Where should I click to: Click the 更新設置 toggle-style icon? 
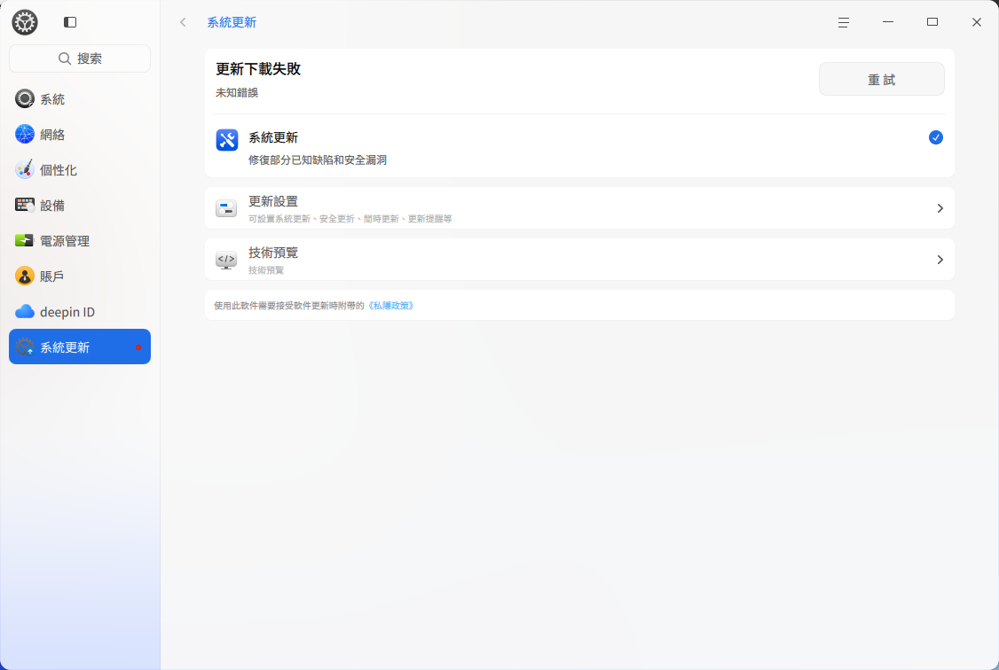coord(226,208)
